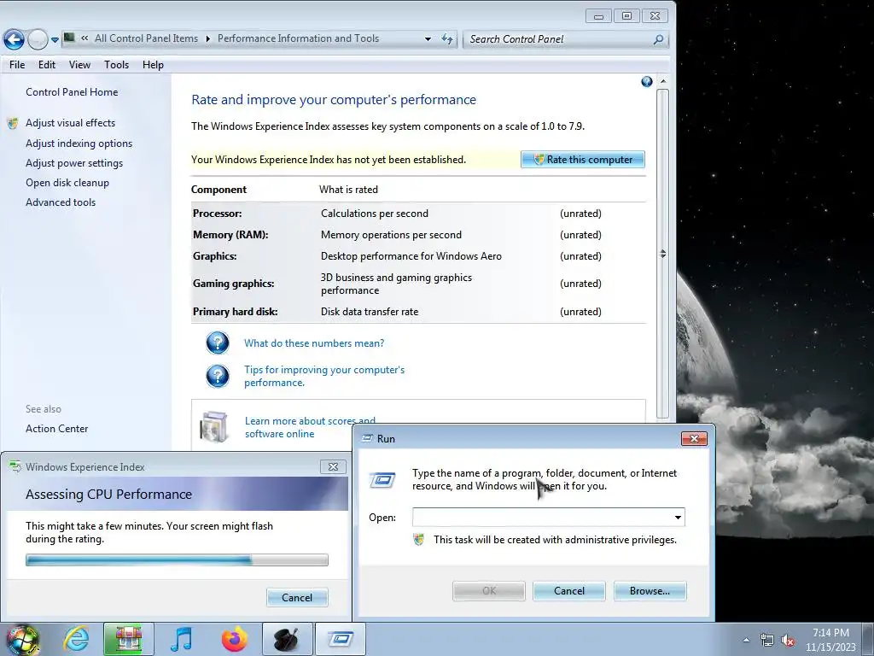874x656 pixels.
Task: Launch Internet Explorer from taskbar
Action: point(76,639)
